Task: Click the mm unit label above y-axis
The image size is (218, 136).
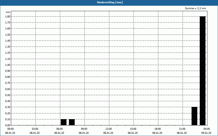Action: (x=8, y=12)
